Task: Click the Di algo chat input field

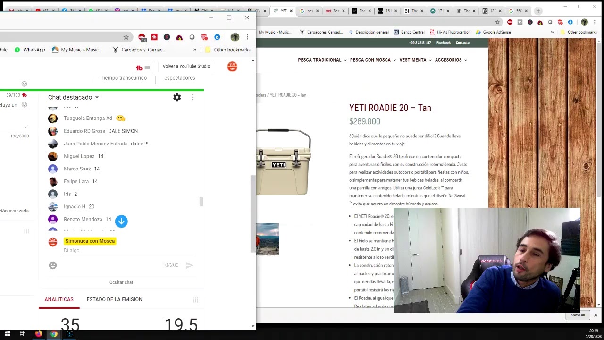Action: point(129,250)
